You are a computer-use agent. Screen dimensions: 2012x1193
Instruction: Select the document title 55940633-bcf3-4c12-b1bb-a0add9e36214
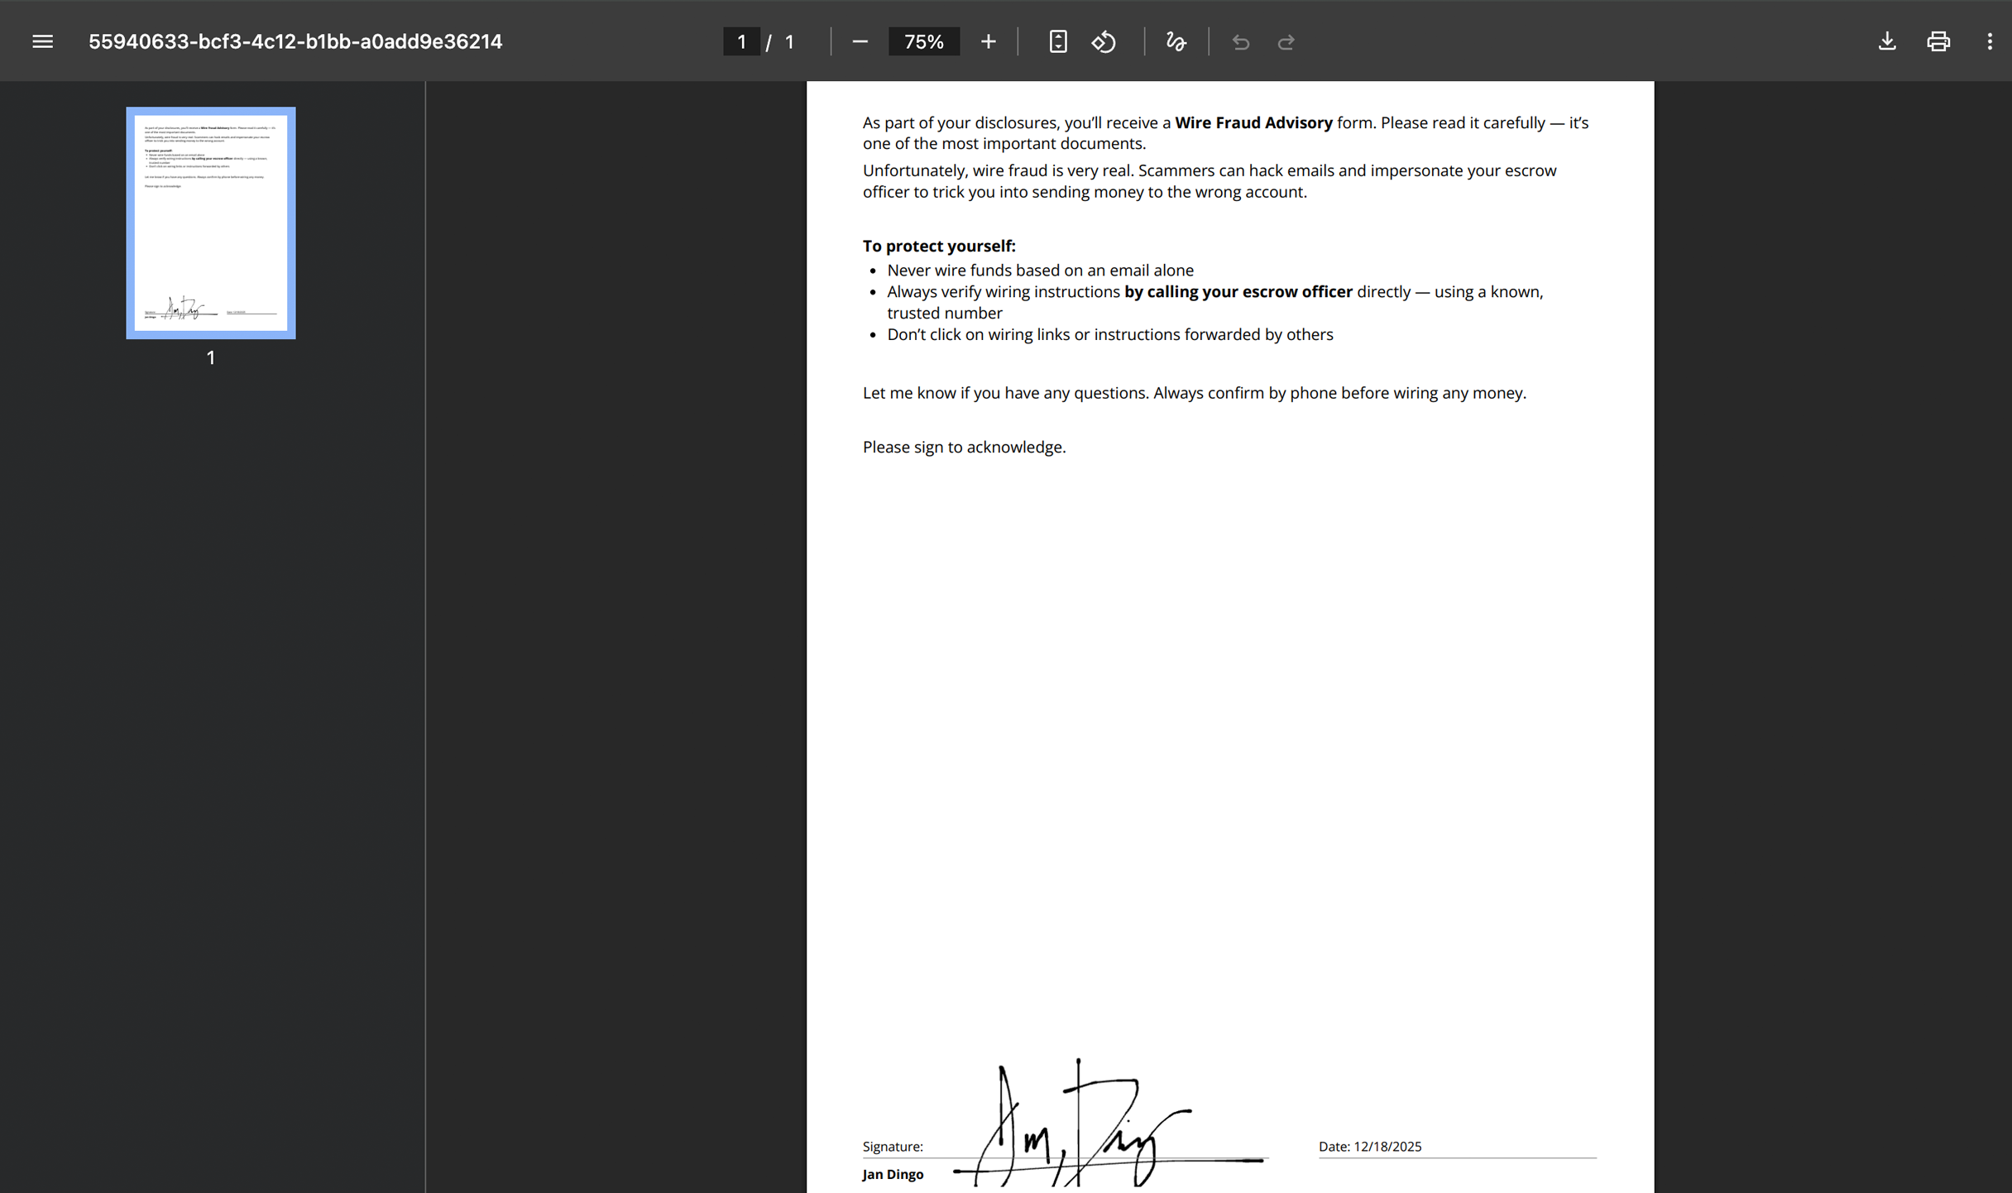295,41
